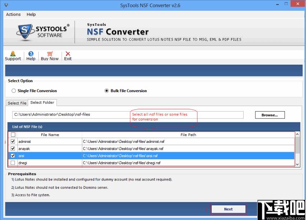Open the Help menu in menu bar
Viewport: 306px width, 220px height.
pos(31,14)
